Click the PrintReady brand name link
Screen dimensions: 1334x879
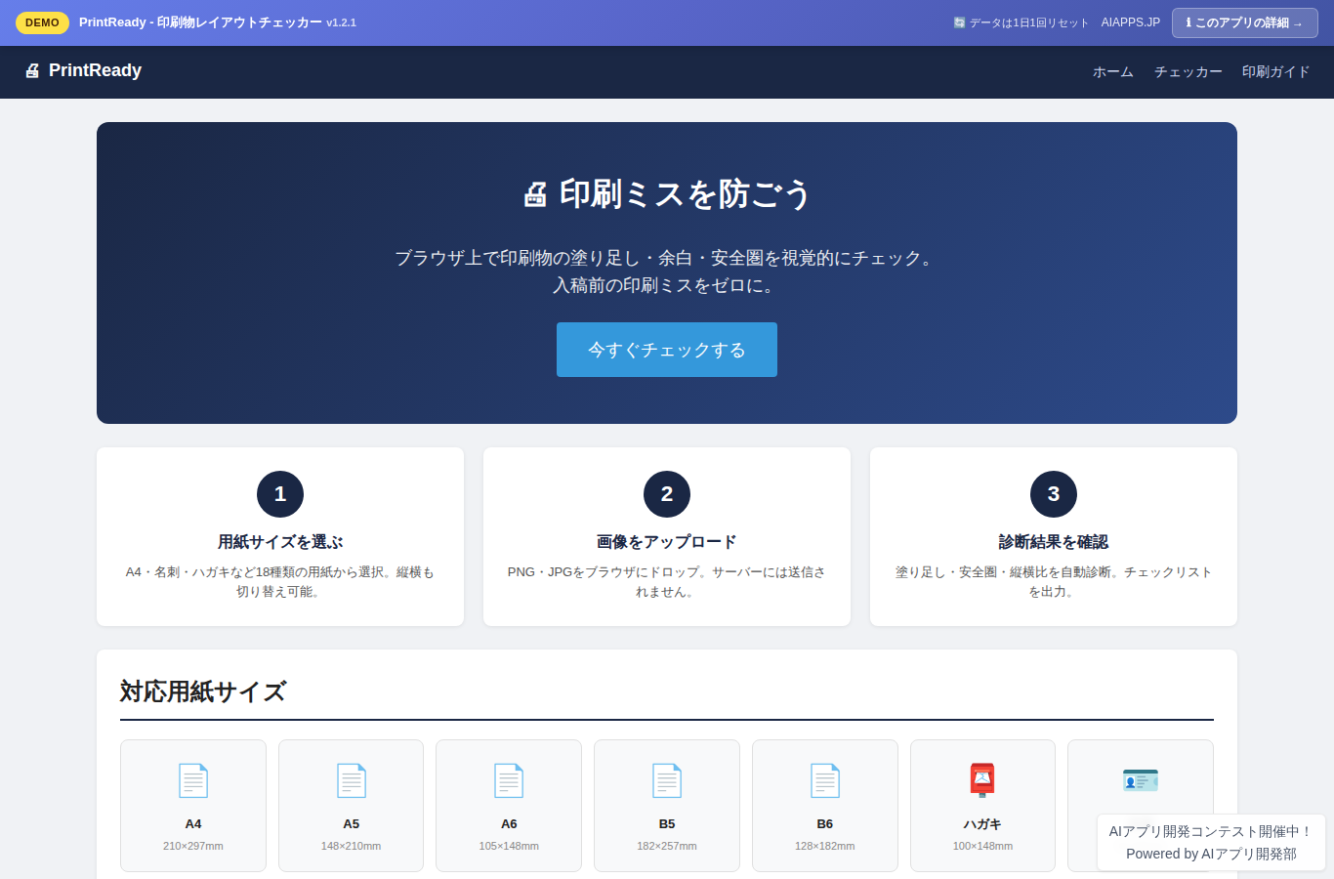pyautogui.click(x=83, y=70)
